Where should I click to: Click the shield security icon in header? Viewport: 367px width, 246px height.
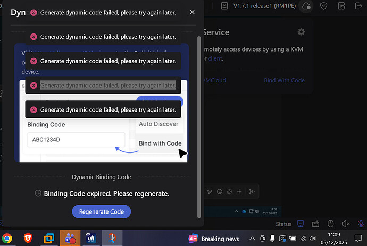coord(323,6)
